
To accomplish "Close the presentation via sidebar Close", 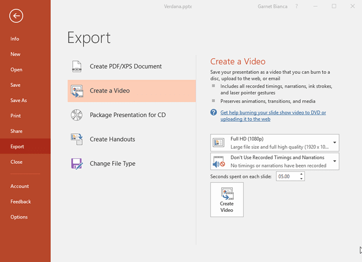I will 17,162.
